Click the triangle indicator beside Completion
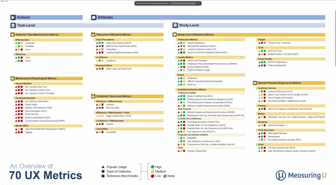 click(x=16, y=43)
